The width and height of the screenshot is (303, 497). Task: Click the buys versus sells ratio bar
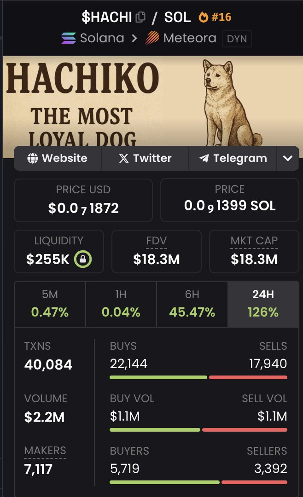(x=198, y=377)
